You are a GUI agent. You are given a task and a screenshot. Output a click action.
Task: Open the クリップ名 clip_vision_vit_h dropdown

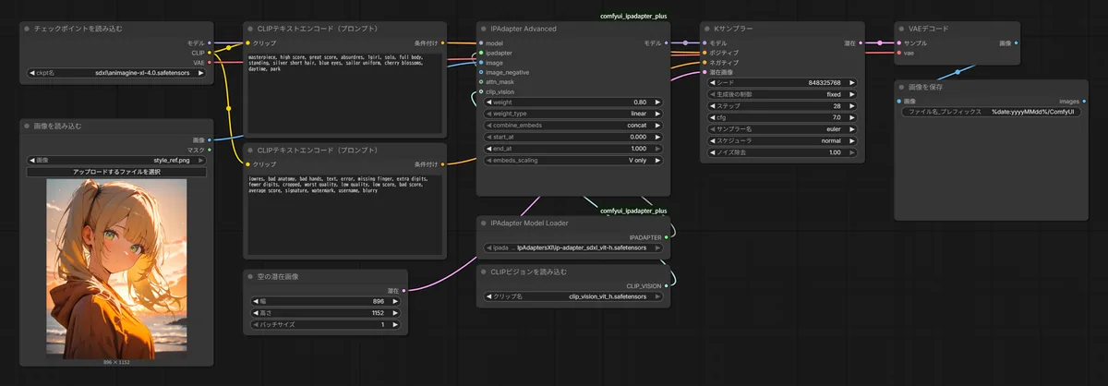coord(573,296)
